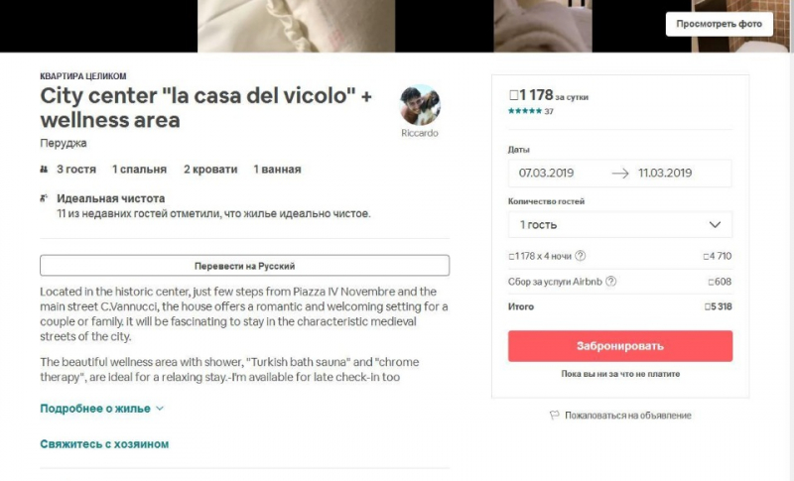
Task: Click the guests icon next to 3 гостя
Action: pos(44,170)
